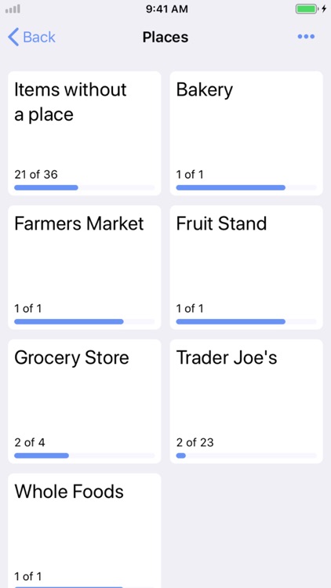Open the Fruit Stand place
Image resolution: width=331 pixels, height=588 pixels.
coord(246,267)
